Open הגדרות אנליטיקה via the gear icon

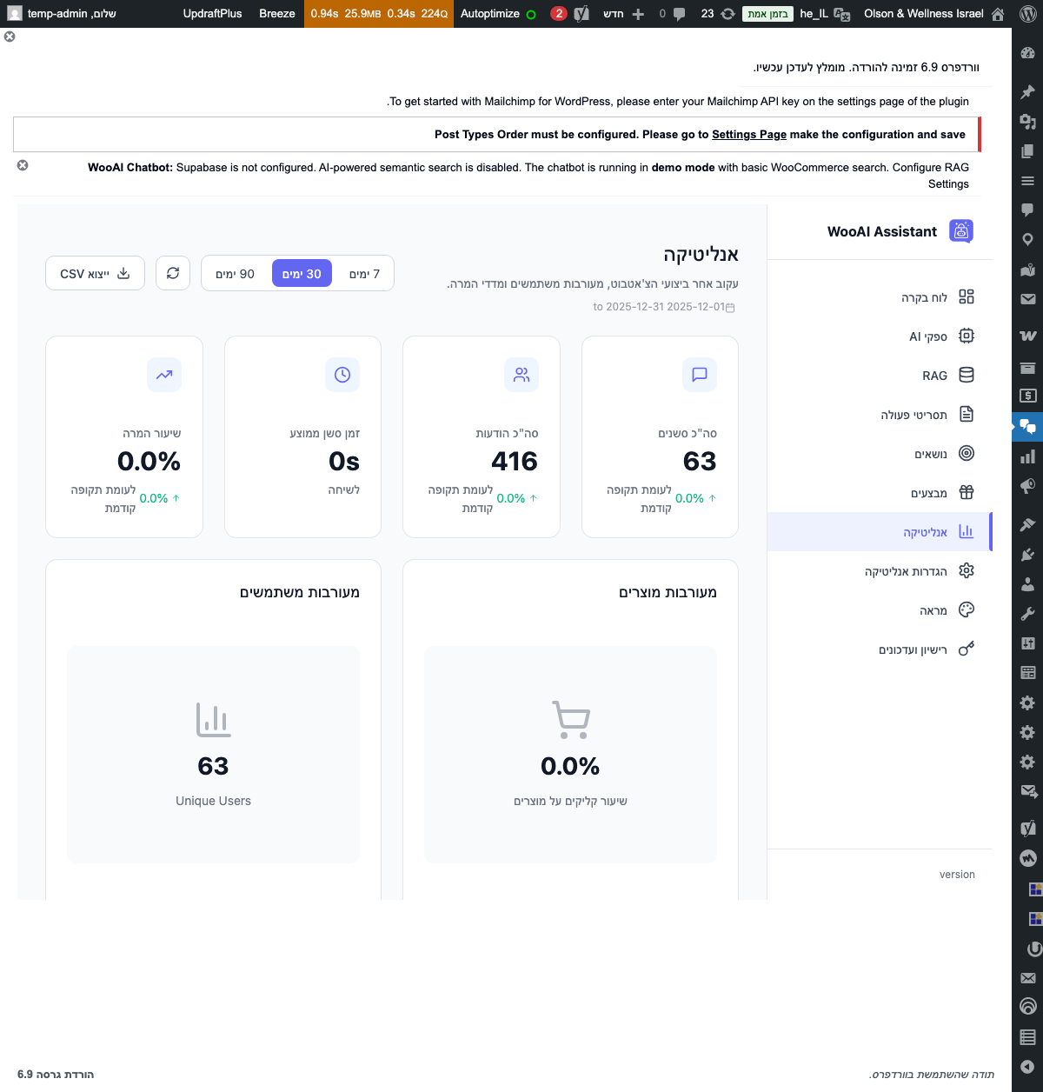pos(966,570)
